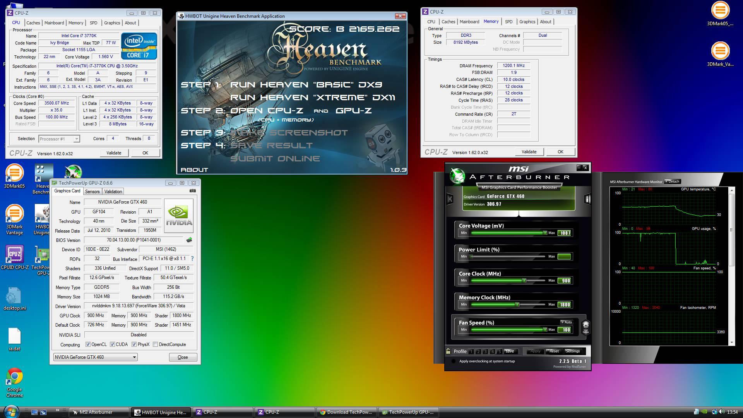Viewport: 743px width, 418px height.
Task: Click Detach on the Hardware Monitor
Action: click(673, 182)
